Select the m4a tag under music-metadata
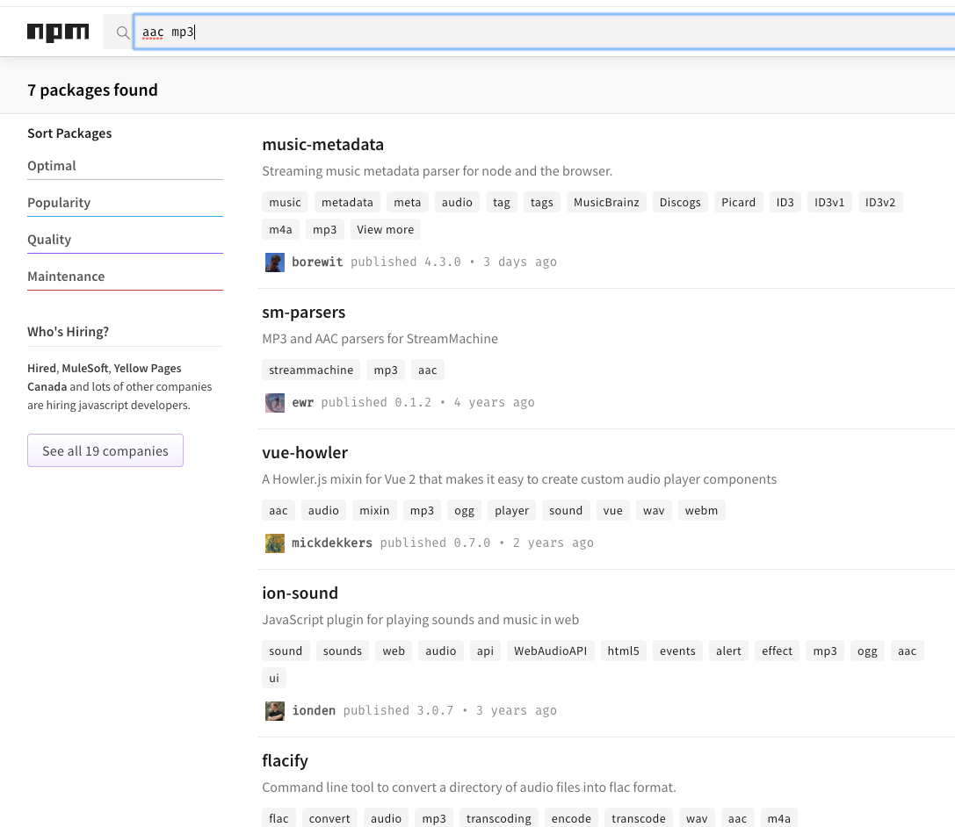955x827 pixels. (281, 229)
